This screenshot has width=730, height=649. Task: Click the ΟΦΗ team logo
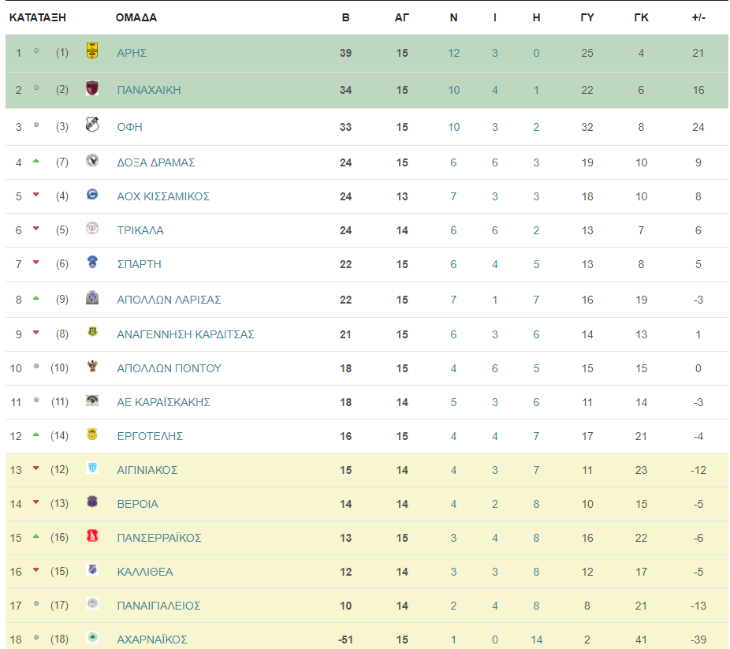[x=92, y=125]
